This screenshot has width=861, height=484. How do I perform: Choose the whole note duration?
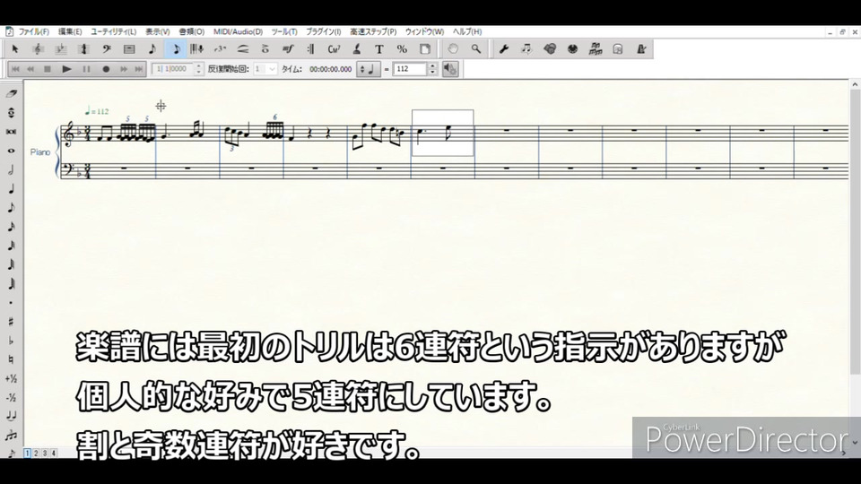11,151
